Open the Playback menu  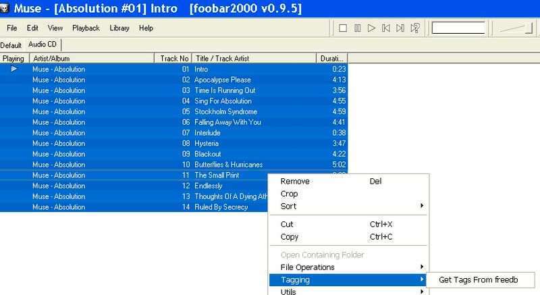click(86, 28)
